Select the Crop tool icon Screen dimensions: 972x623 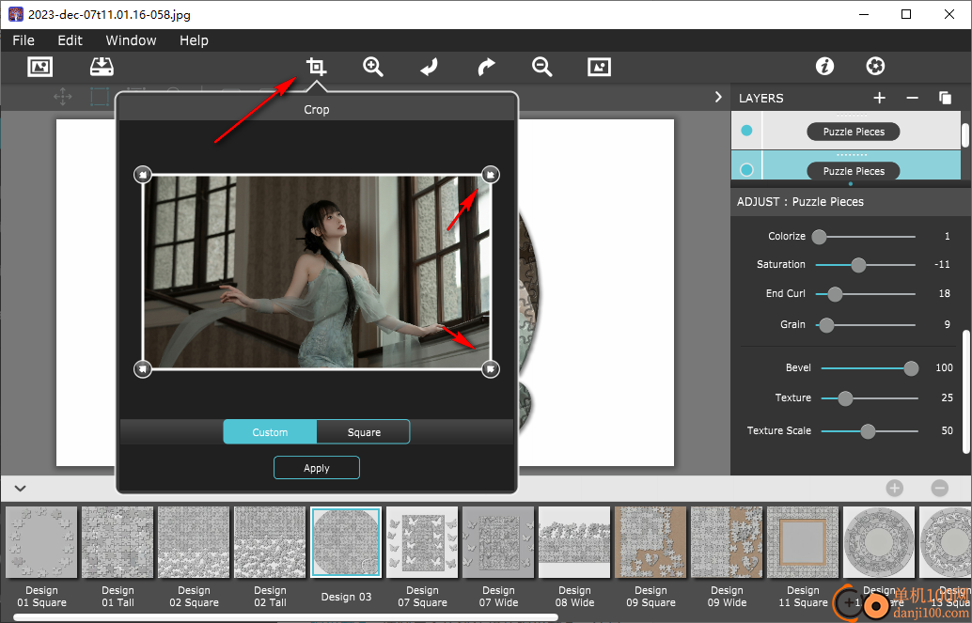click(x=316, y=67)
